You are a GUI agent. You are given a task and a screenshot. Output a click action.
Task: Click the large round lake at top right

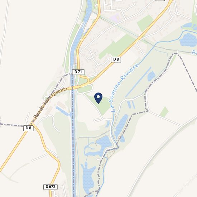click(188, 40)
